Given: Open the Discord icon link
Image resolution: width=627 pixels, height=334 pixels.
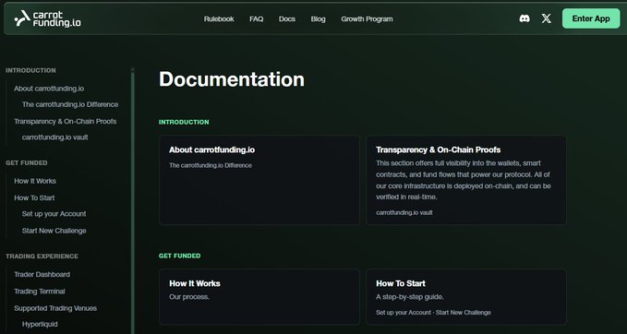Looking at the screenshot, I should (x=525, y=18).
